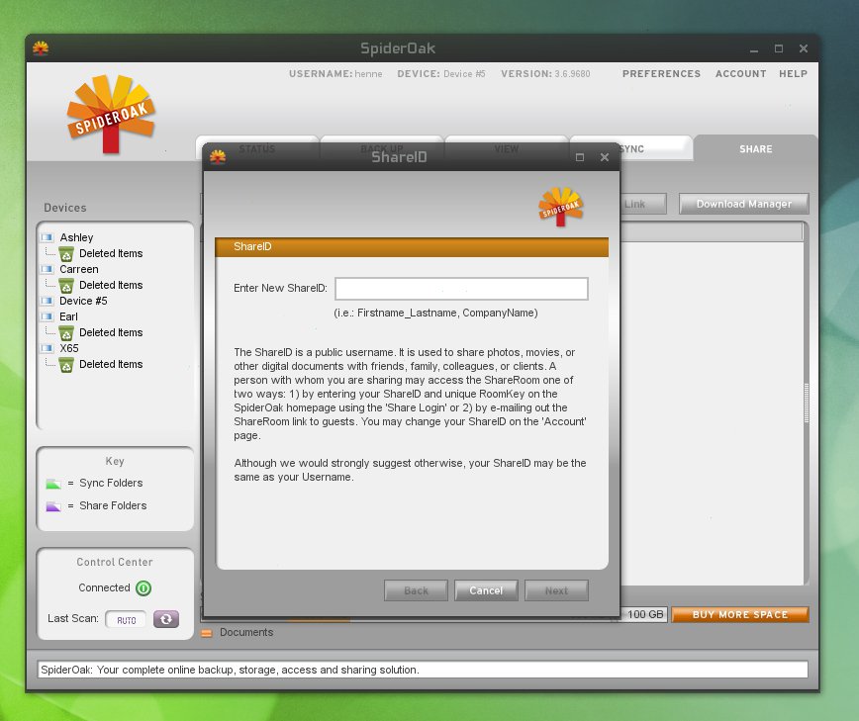Click the Back button
Screen dimensions: 859x721
tap(416, 590)
